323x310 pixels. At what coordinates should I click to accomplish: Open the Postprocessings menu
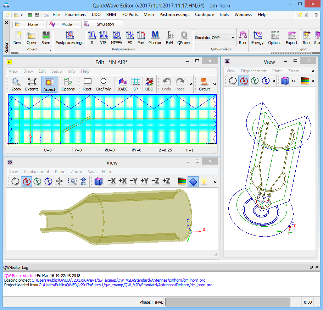point(174,15)
